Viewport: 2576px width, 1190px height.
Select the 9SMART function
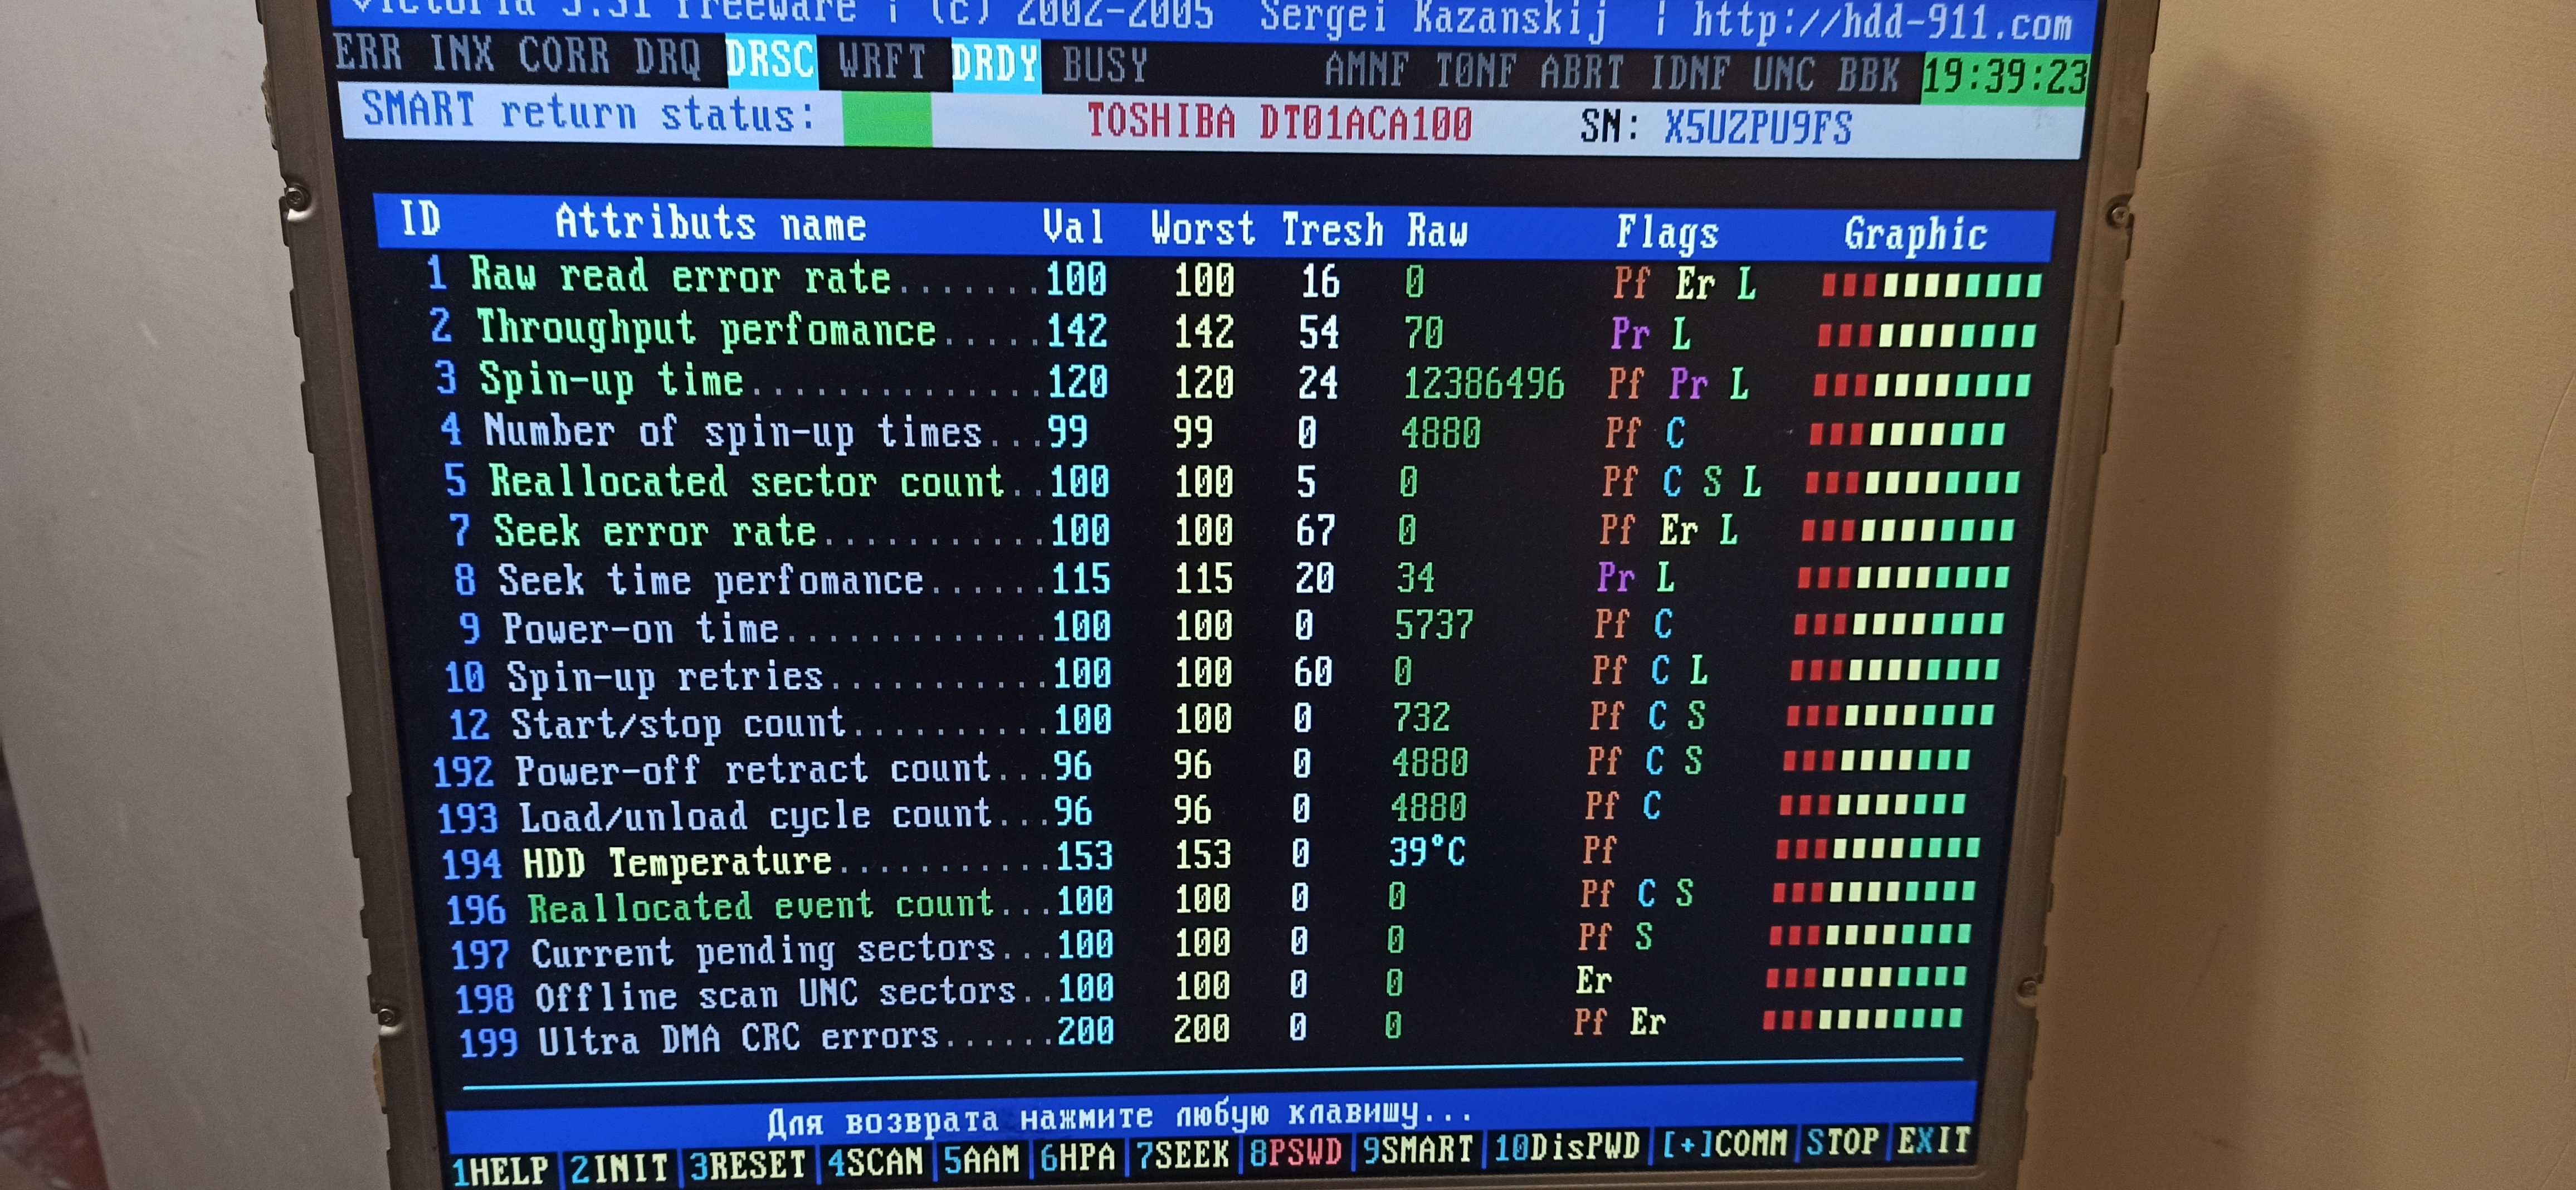click(x=1418, y=1150)
